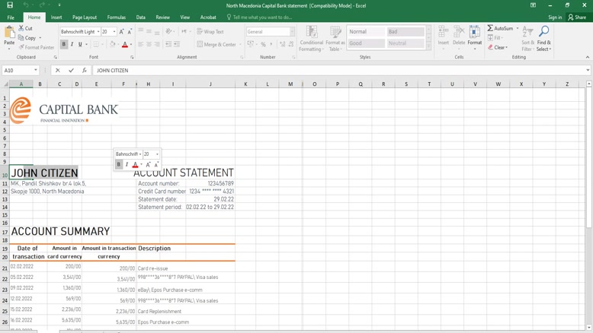Viewport: 593px width, 333px height.
Task: Click the Cut scissors icon
Action: [x=21, y=28]
